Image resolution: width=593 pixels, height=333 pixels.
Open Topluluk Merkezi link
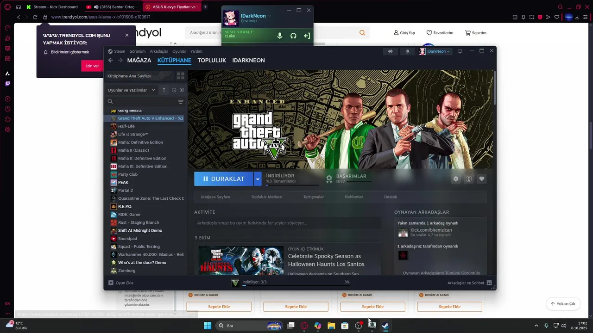pyautogui.click(x=266, y=197)
